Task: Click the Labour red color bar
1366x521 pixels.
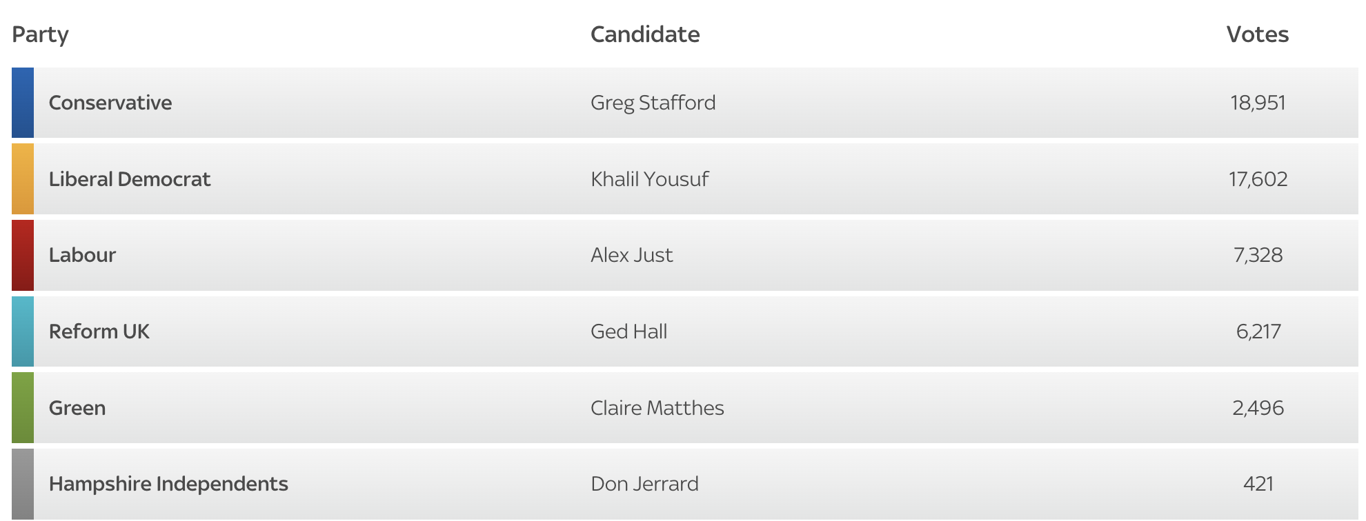Action: pyautogui.click(x=23, y=255)
